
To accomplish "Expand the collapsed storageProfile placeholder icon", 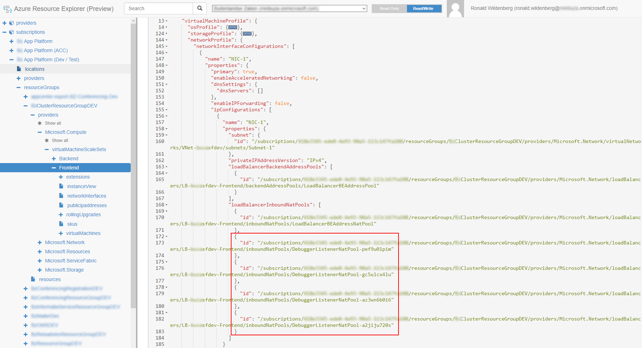I will point(247,33).
